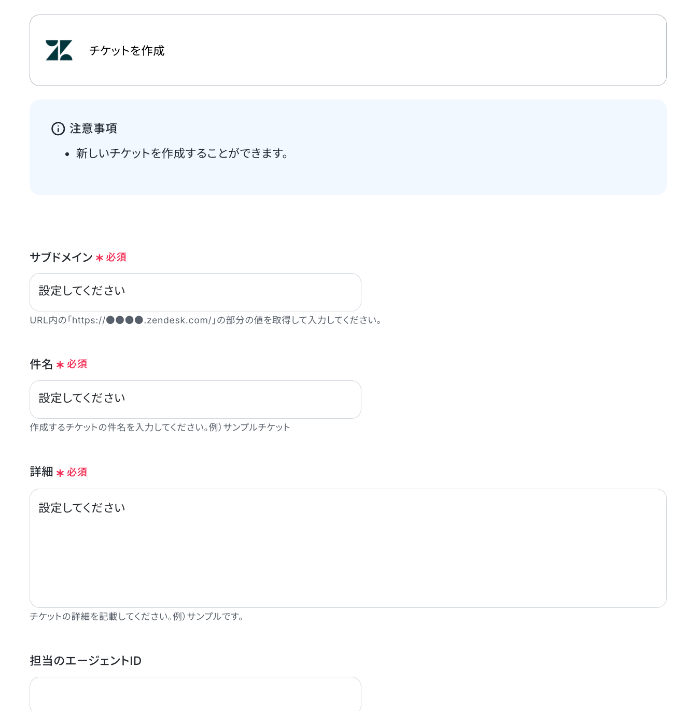Click the サブドメイン field label

pyautogui.click(x=61, y=258)
